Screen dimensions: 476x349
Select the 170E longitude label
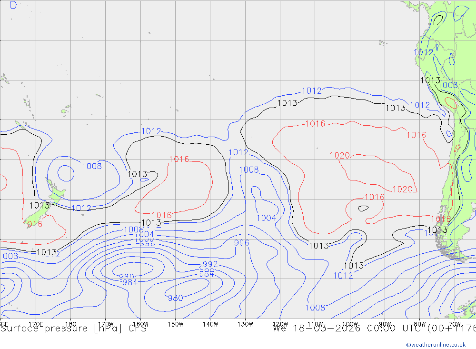pyautogui.click(x=36, y=324)
